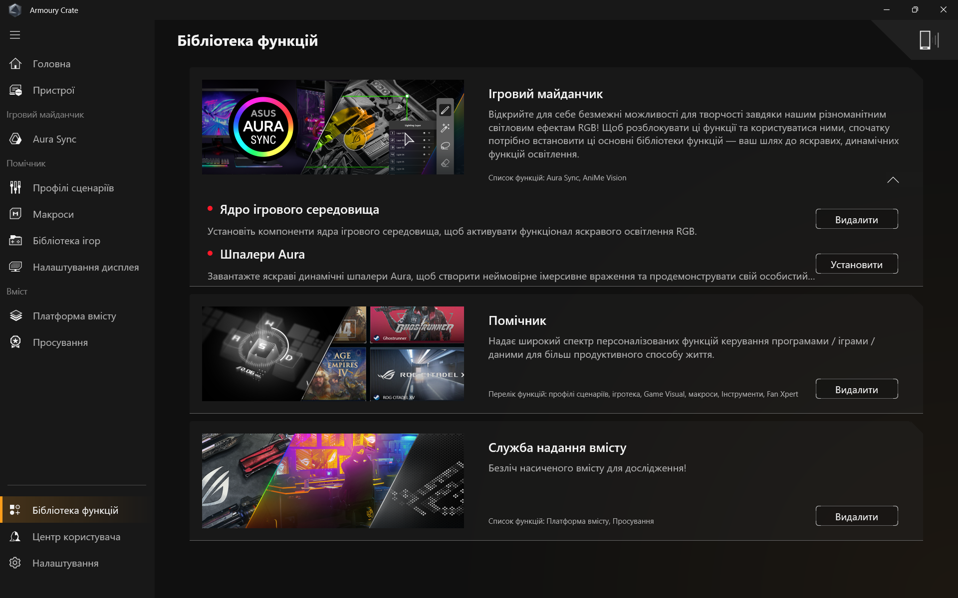Open the Макроси macro icon
The width and height of the screenshot is (958, 598).
tap(15, 214)
